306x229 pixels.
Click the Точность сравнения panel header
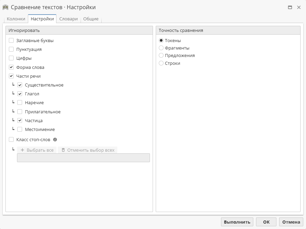tap(228, 31)
